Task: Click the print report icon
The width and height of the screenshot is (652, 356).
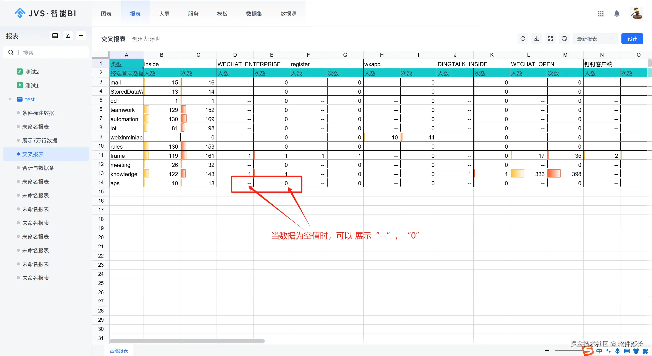Action: [564, 39]
